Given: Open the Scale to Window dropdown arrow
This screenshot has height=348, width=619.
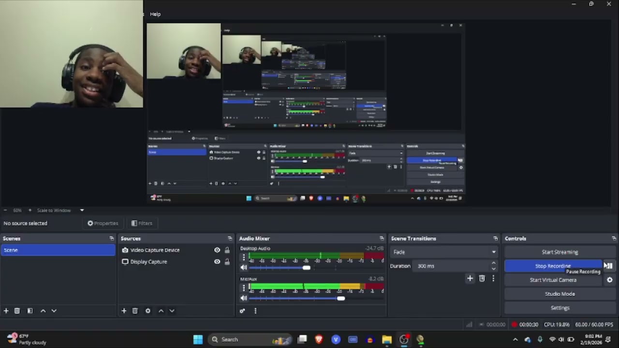Looking at the screenshot, I should [x=82, y=210].
